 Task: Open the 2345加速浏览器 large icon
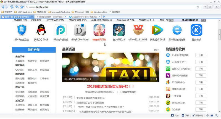(x=177, y=30)
